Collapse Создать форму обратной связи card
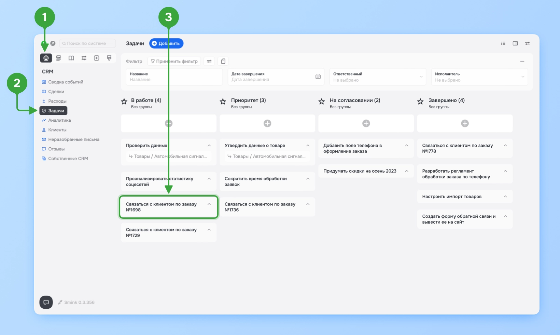Viewport: 560px width, 335px height. tap(505, 216)
